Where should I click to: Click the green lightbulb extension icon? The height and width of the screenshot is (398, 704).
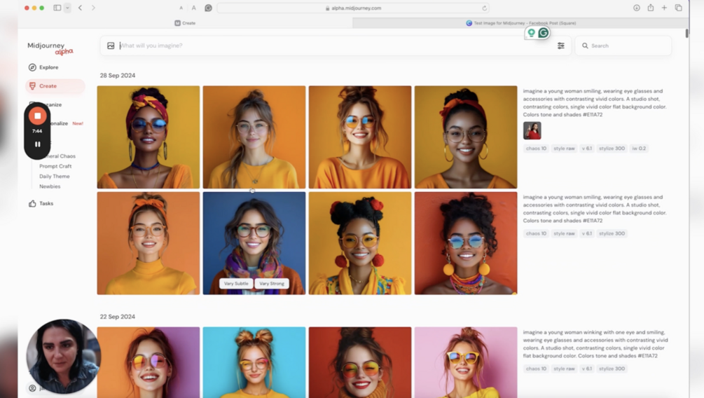click(x=531, y=33)
